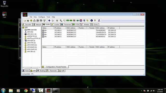Toggle the Start/Stop APR radiation icon
The height and width of the screenshot is (93, 166).
(31, 21)
